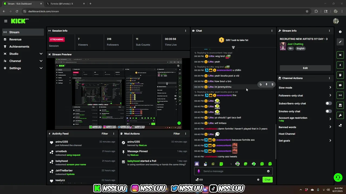Click aninu1255 username in Activity Feed
The width and height of the screenshot is (346, 194).
click(62, 142)
